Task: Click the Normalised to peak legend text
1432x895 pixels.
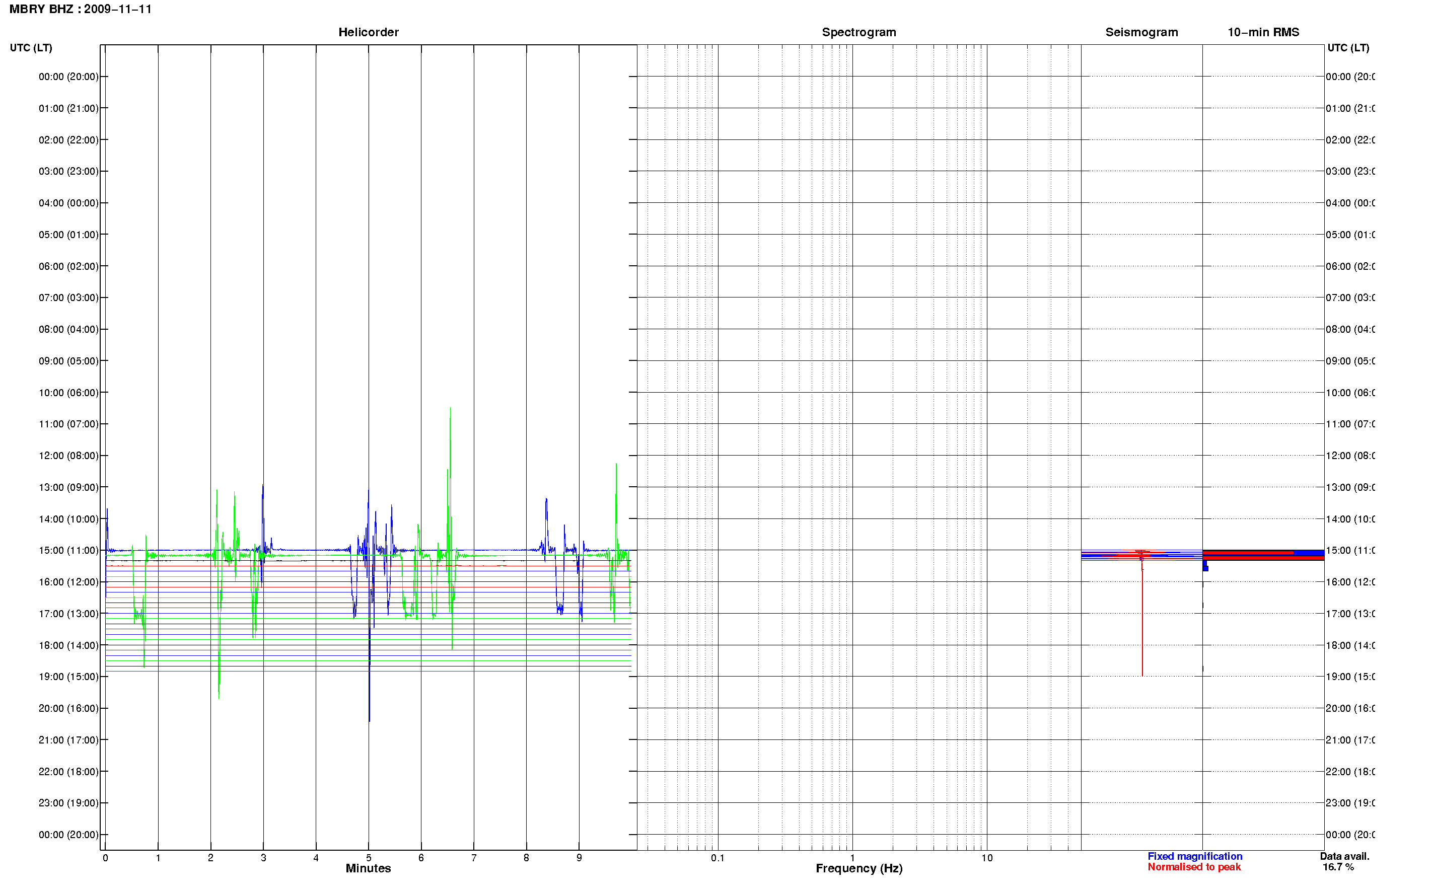Action: pos(1194,867)
